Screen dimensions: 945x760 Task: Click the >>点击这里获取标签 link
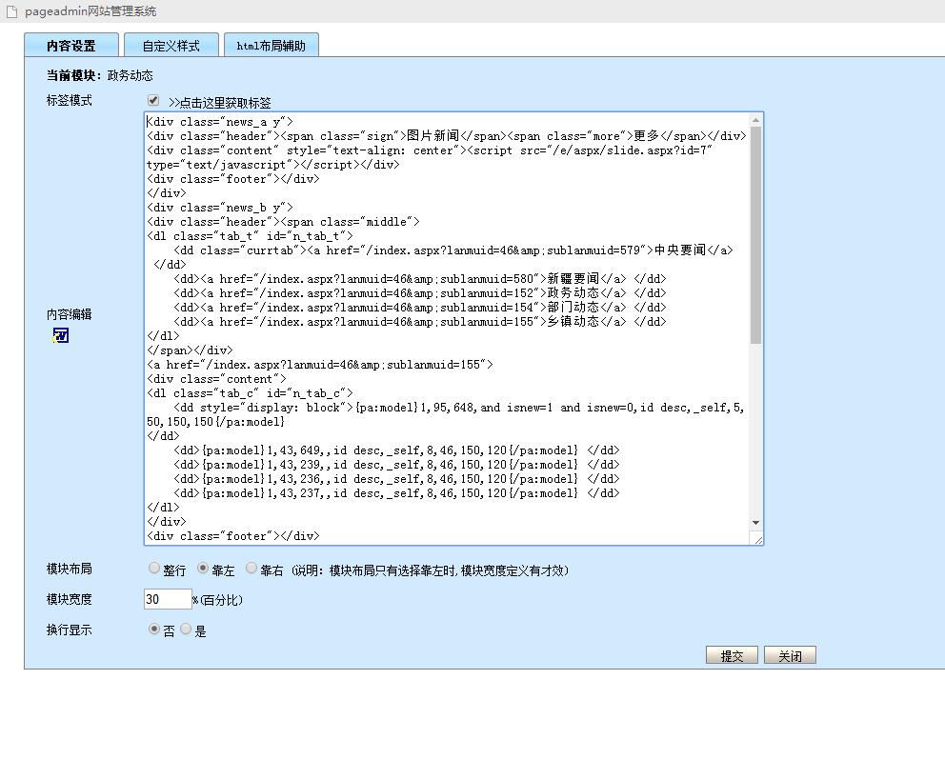point(220,103)
